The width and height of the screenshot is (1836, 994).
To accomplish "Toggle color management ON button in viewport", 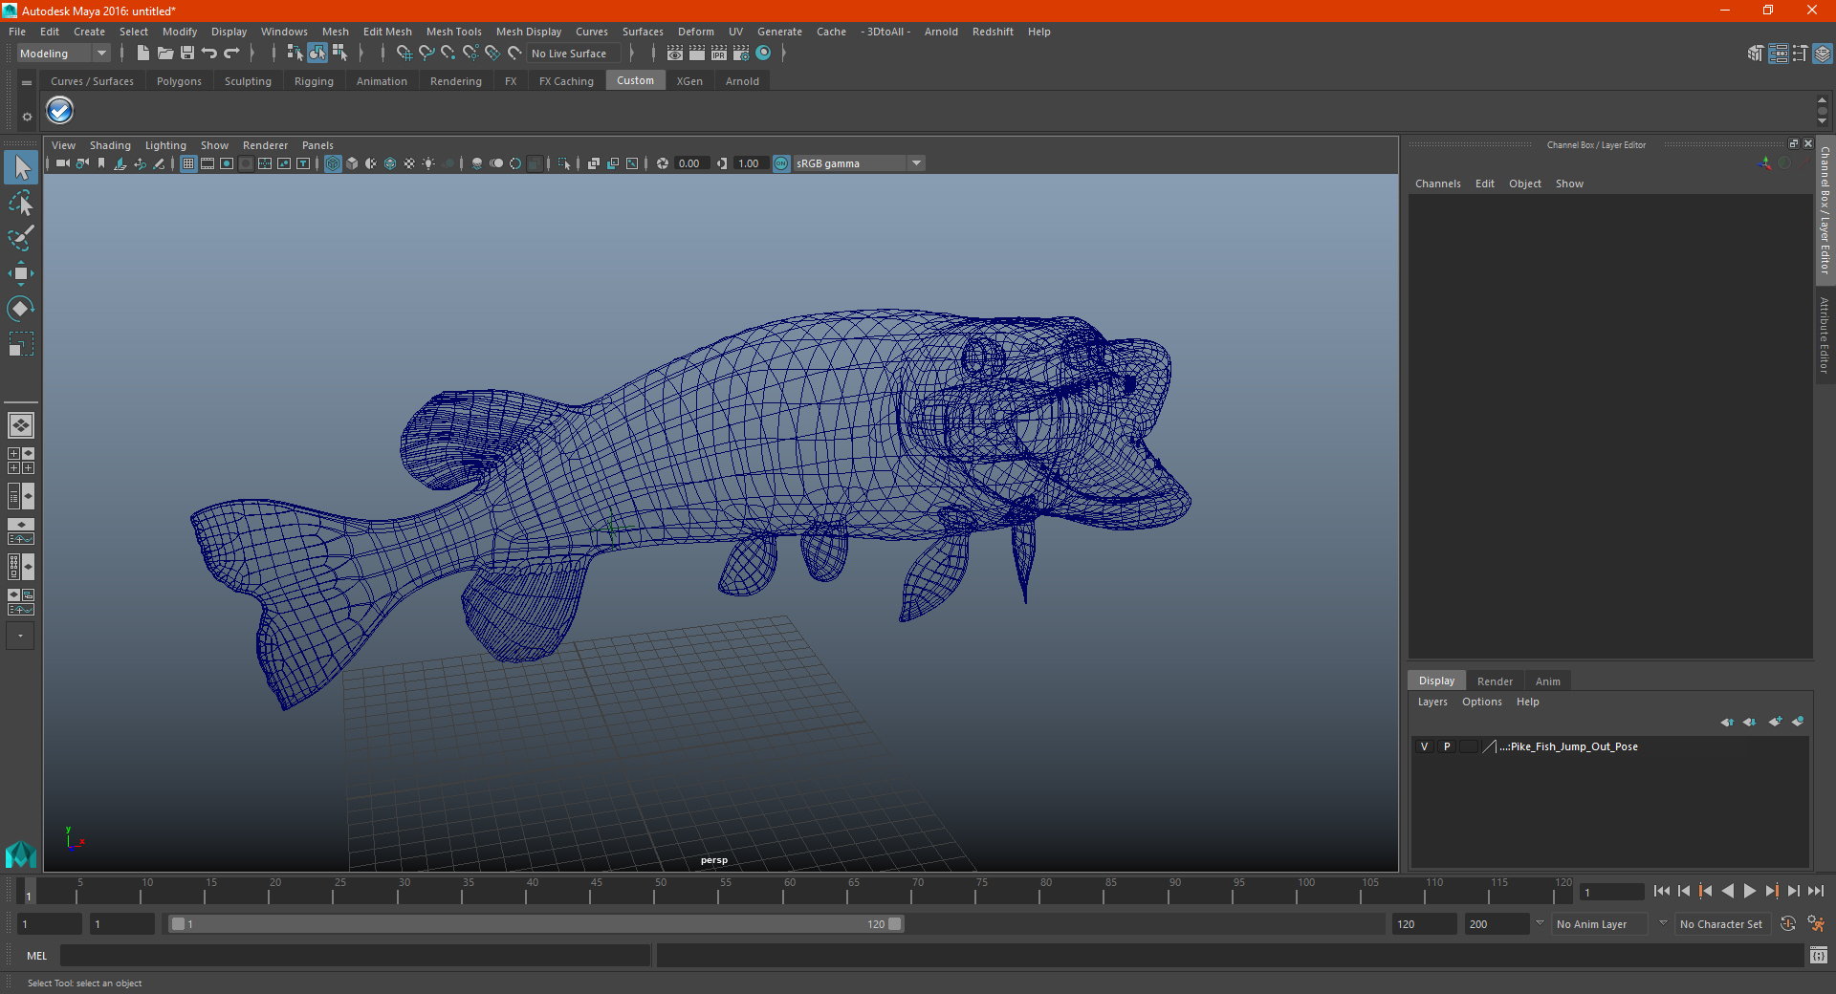I will pyautogui.click(x=781, y=163).
